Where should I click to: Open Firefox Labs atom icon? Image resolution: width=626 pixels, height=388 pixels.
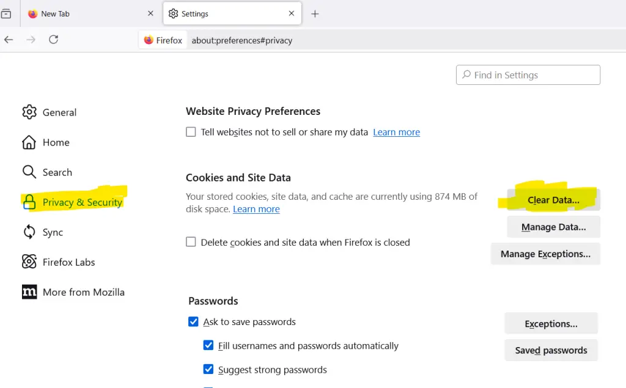[x=29, y=262]
